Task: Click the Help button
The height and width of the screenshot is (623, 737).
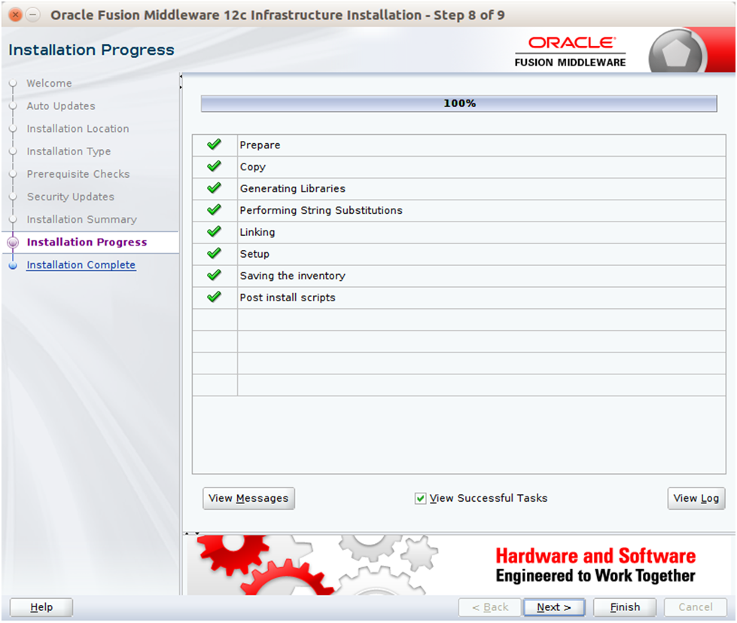Action: [41, 607]
